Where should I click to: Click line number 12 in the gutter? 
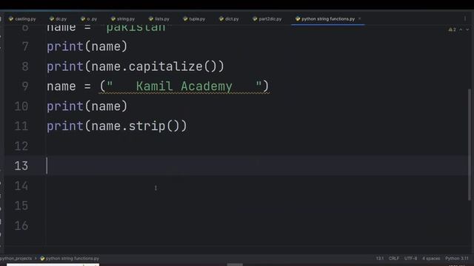(x=21, y=146)
